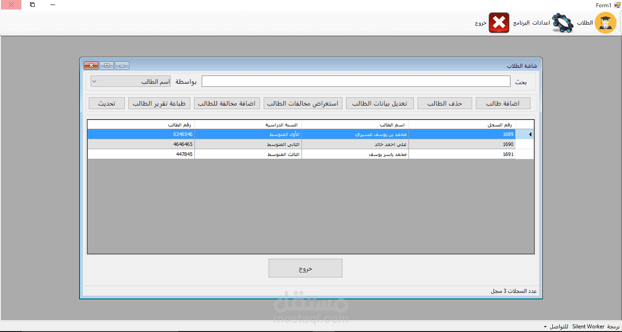Select cell with record number 1689
The height and width of the screenshot is (332, 622).
pyautogui.click(x=462, y=134)
